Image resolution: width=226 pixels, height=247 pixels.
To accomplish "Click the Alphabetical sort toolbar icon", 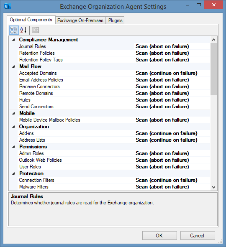I will point(23,30).
